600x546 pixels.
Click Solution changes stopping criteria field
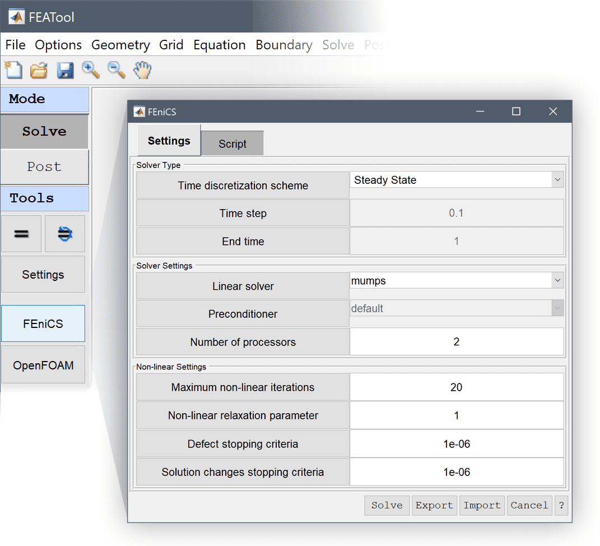pos(457,471)
